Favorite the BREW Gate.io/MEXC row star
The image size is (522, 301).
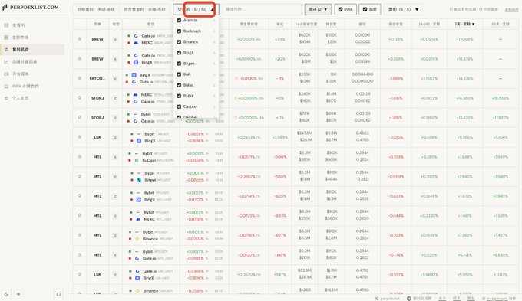pyautogui.click(x=80, y=39)
